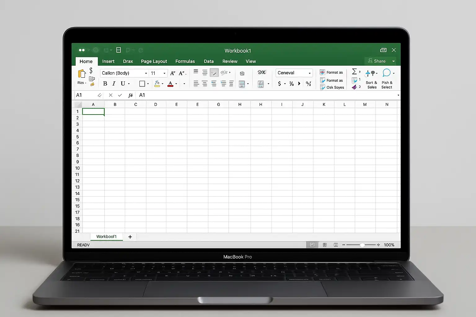Toggle Bold formatting
This screenshot has width=476, height=317.
click(x=105, y=84)
